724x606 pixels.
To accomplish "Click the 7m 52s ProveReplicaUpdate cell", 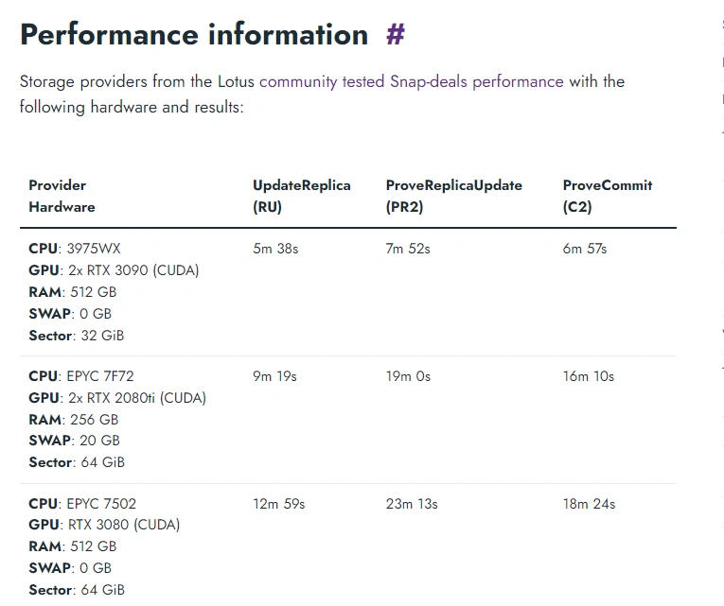I will 408,249.
